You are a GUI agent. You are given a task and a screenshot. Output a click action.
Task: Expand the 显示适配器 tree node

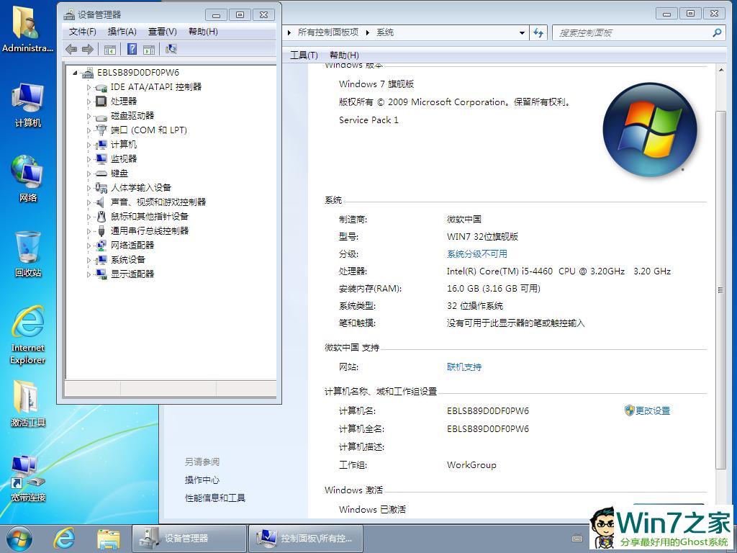point(89,274)
